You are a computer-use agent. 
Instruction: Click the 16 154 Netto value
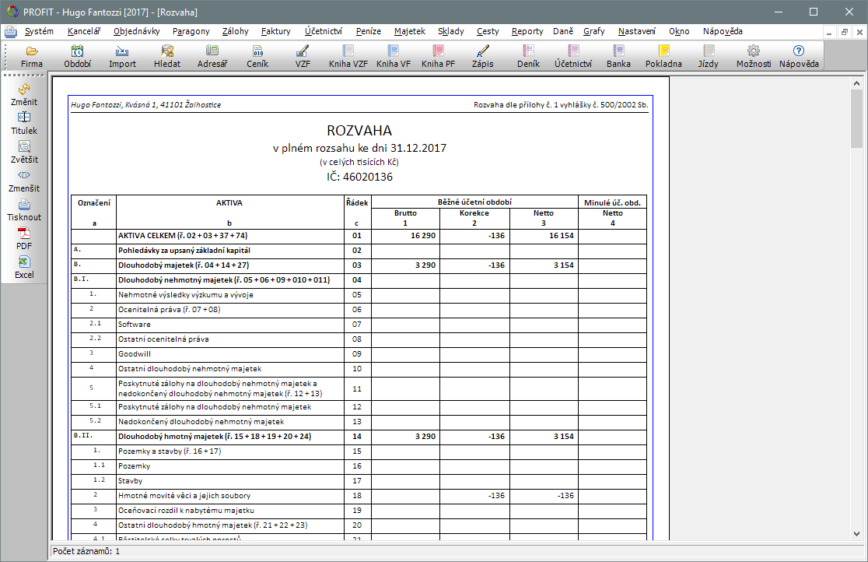click(562, 236)
